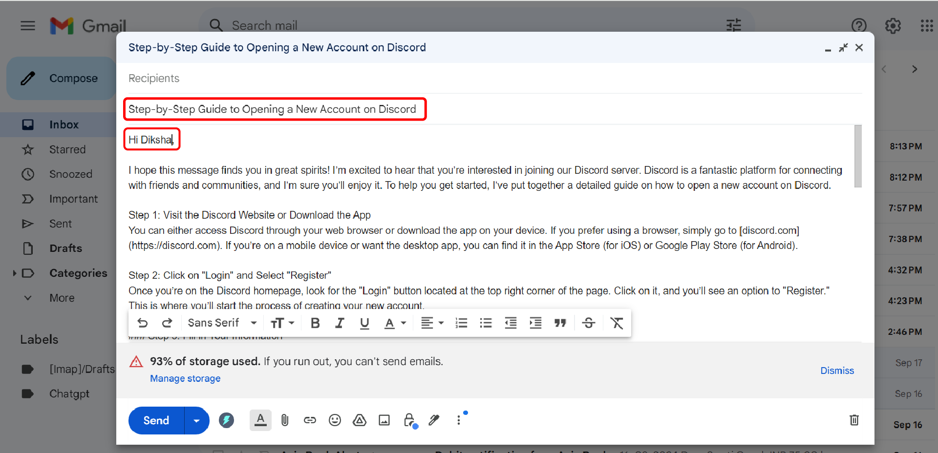Redo the last edit in formatting toolbar
Viewport: 938px width, 453px height.
pyautogui.click(x=167, y=323)
